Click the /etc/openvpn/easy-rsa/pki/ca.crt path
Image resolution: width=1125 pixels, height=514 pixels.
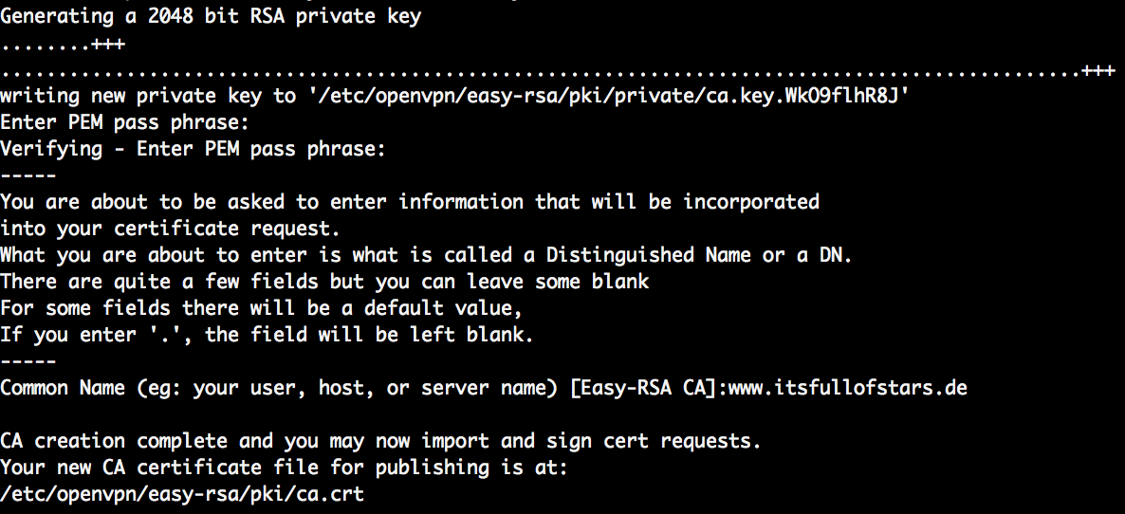click(182, 494)
